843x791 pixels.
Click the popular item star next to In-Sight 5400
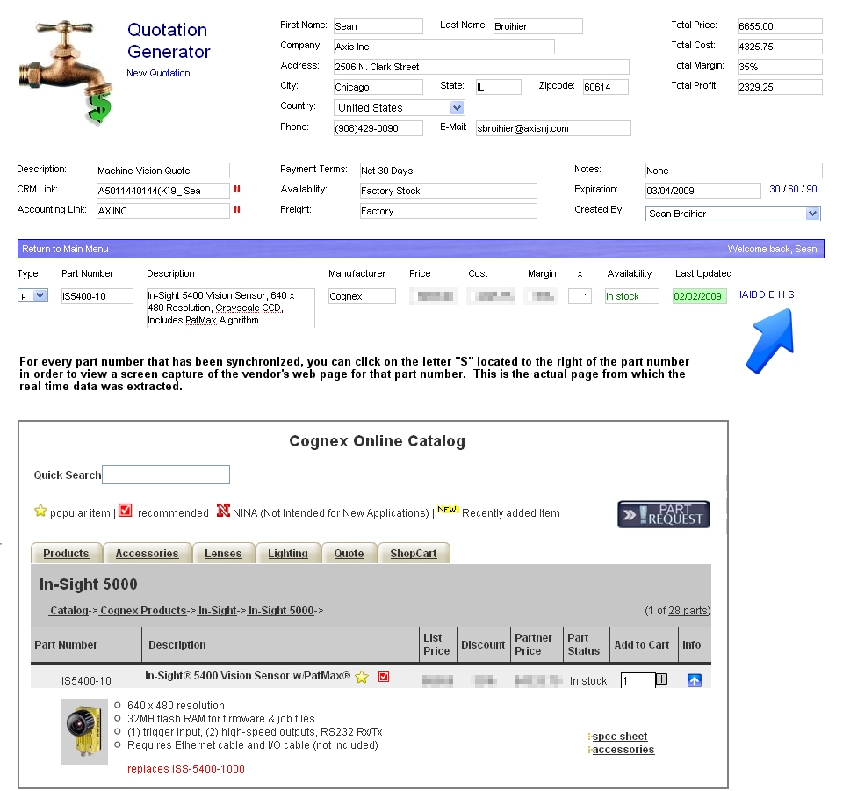[362, 677]
